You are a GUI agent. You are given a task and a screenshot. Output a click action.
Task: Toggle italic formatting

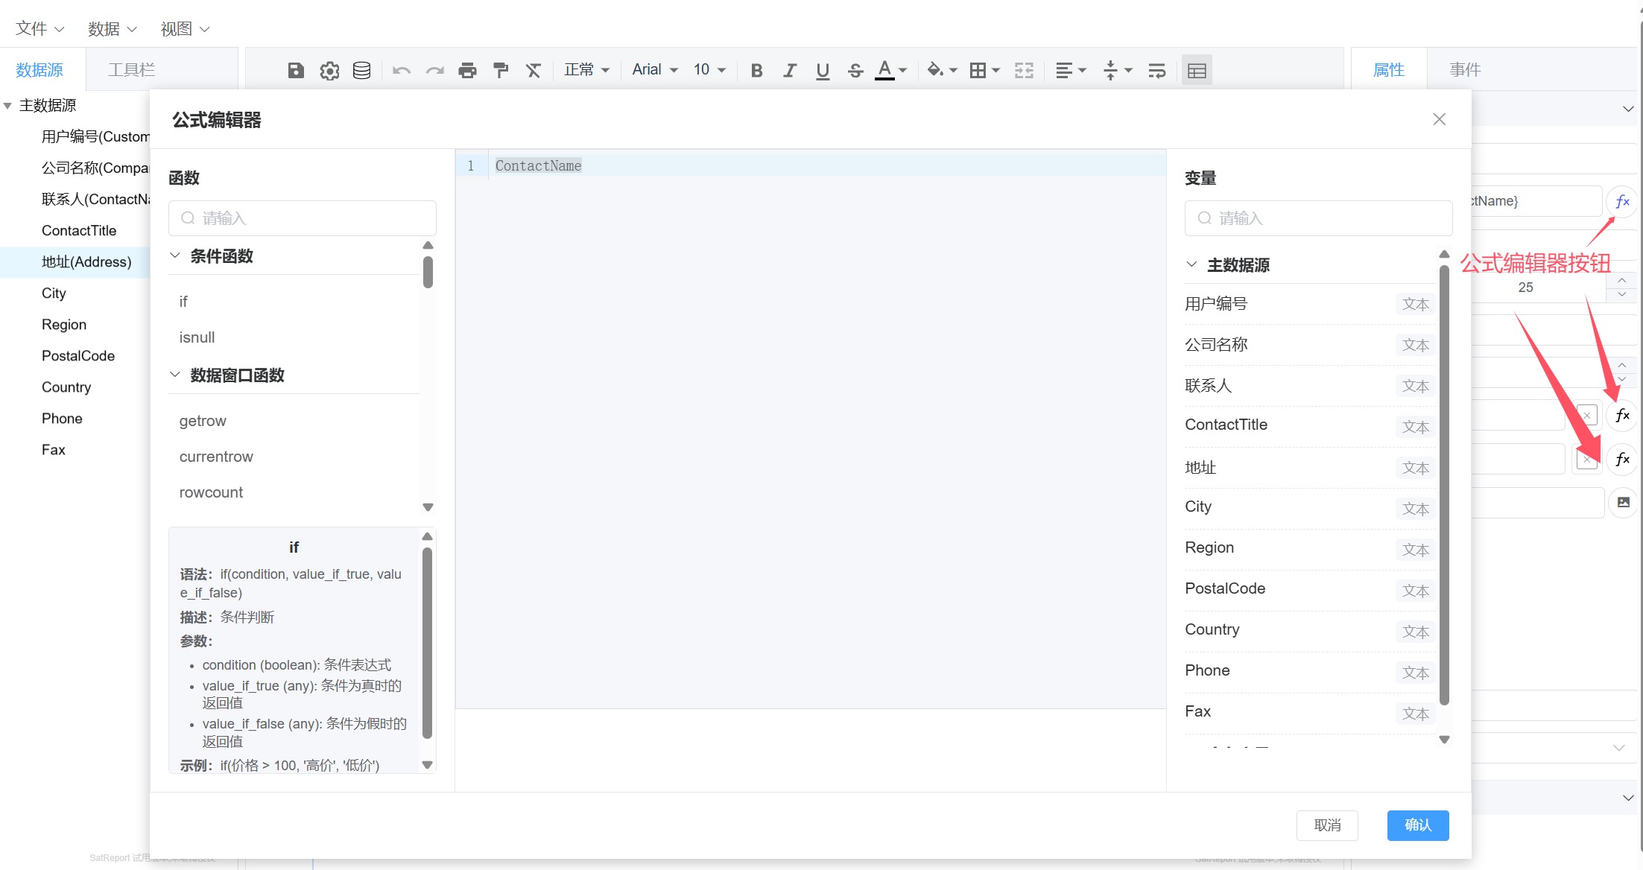tap(790, 70)
